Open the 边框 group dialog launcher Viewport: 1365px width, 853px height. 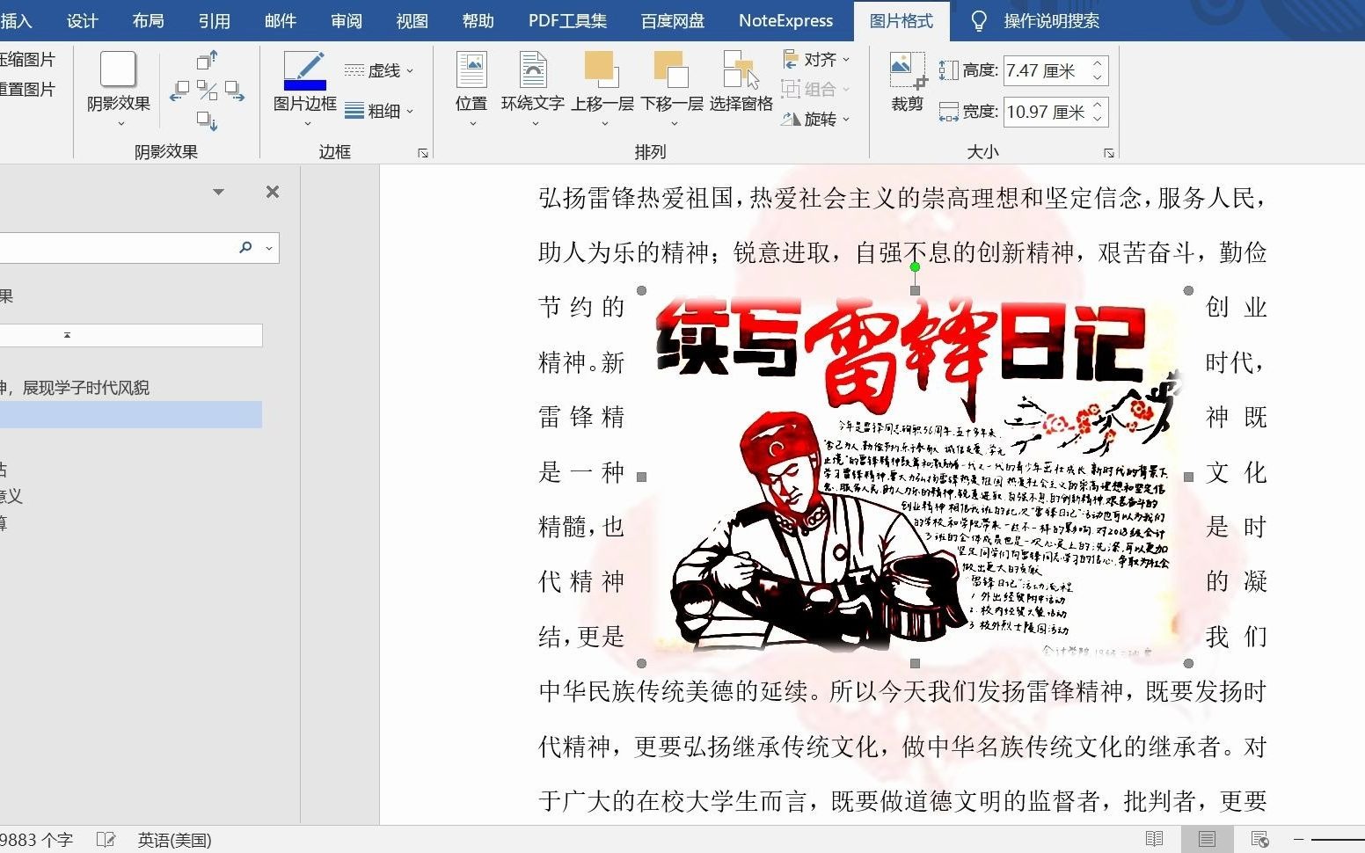tap(423, 153)
